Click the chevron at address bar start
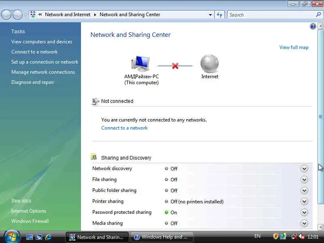 click(x=40, y=15)
